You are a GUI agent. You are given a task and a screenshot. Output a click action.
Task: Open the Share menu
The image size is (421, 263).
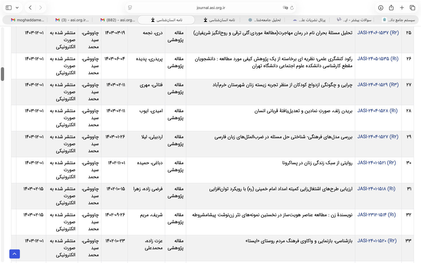391,8
